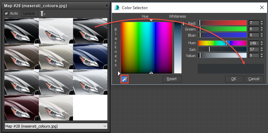Click the Red value input field
The height and width of the screenshot is (133, 268).
254,23
